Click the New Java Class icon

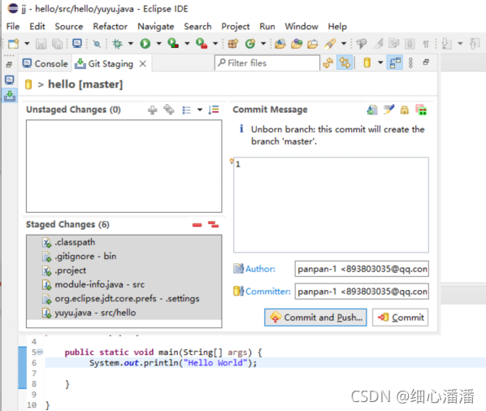tap(250, 44)
